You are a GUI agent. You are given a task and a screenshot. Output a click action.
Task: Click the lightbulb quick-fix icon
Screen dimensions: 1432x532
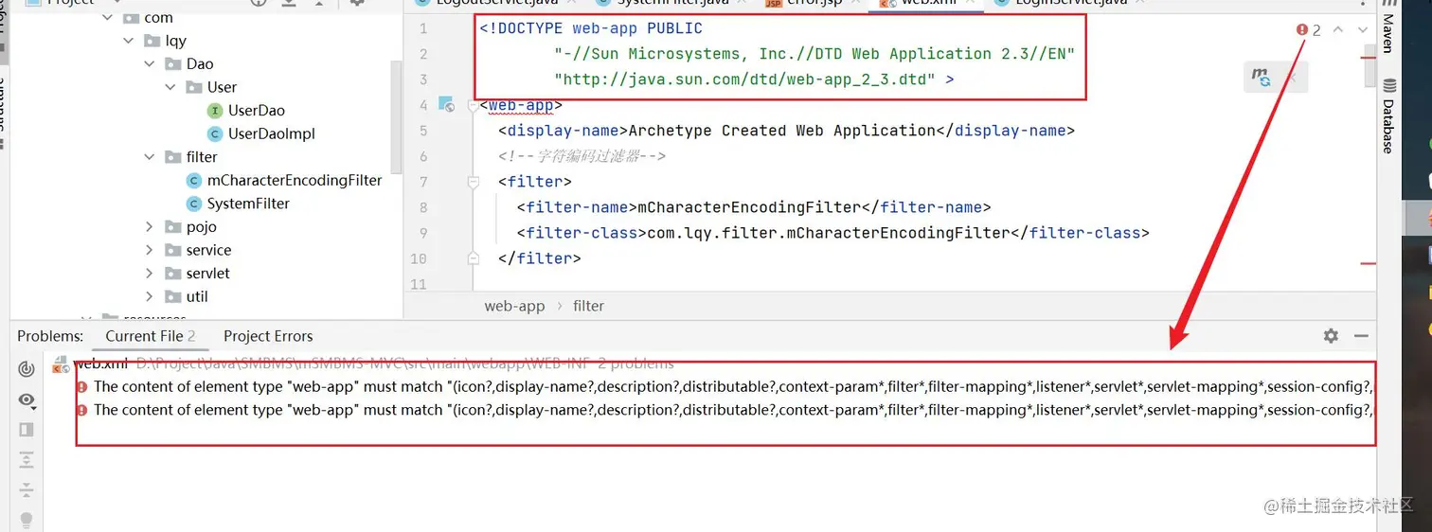(27, 520)
